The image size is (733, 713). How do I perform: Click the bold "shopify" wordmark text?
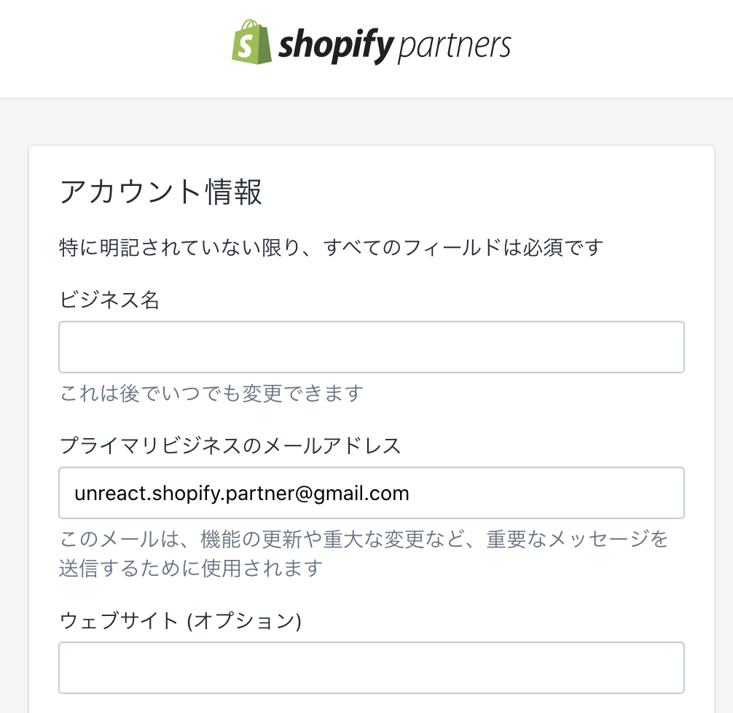(336, 47)
